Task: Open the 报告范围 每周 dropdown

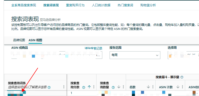Action: coord(135,55)
